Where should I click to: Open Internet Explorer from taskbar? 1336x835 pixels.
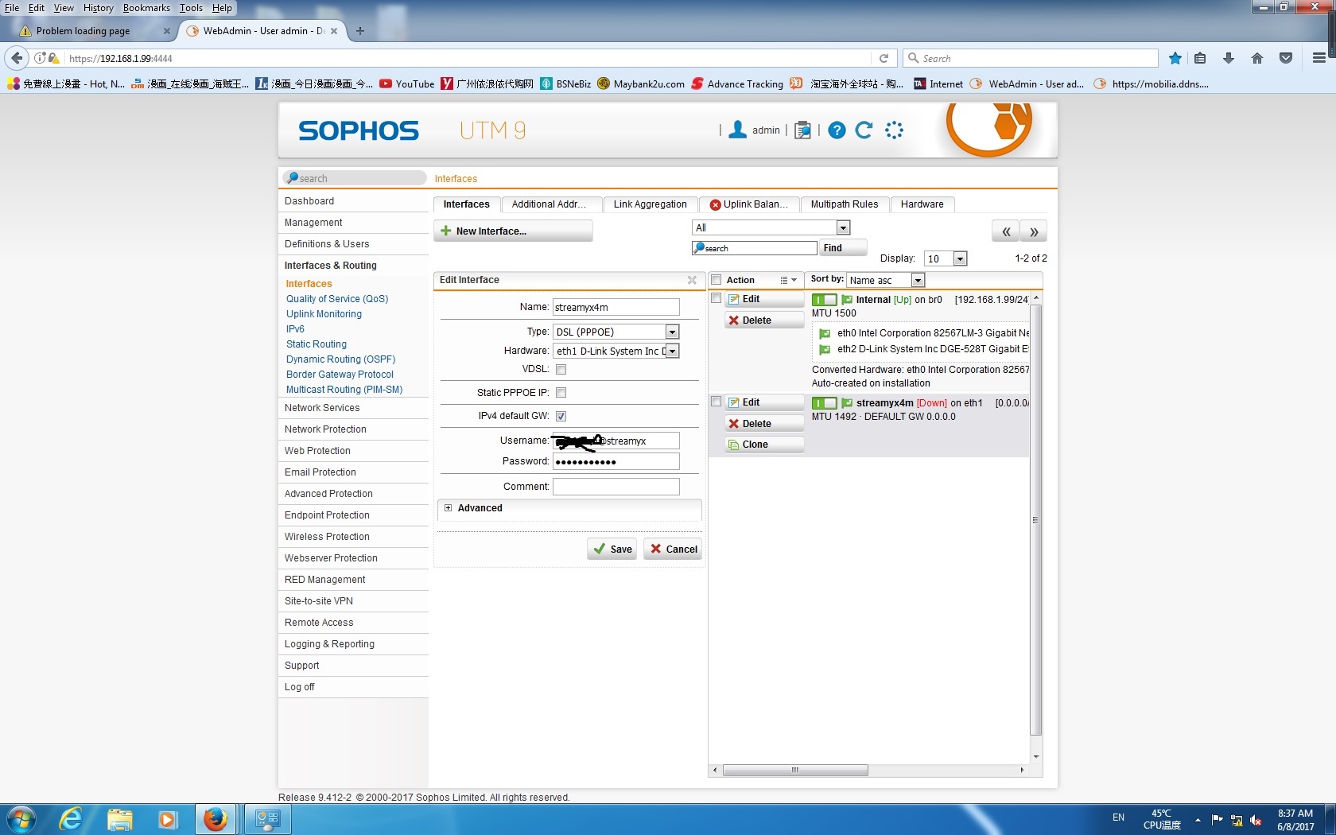point(71,819)
